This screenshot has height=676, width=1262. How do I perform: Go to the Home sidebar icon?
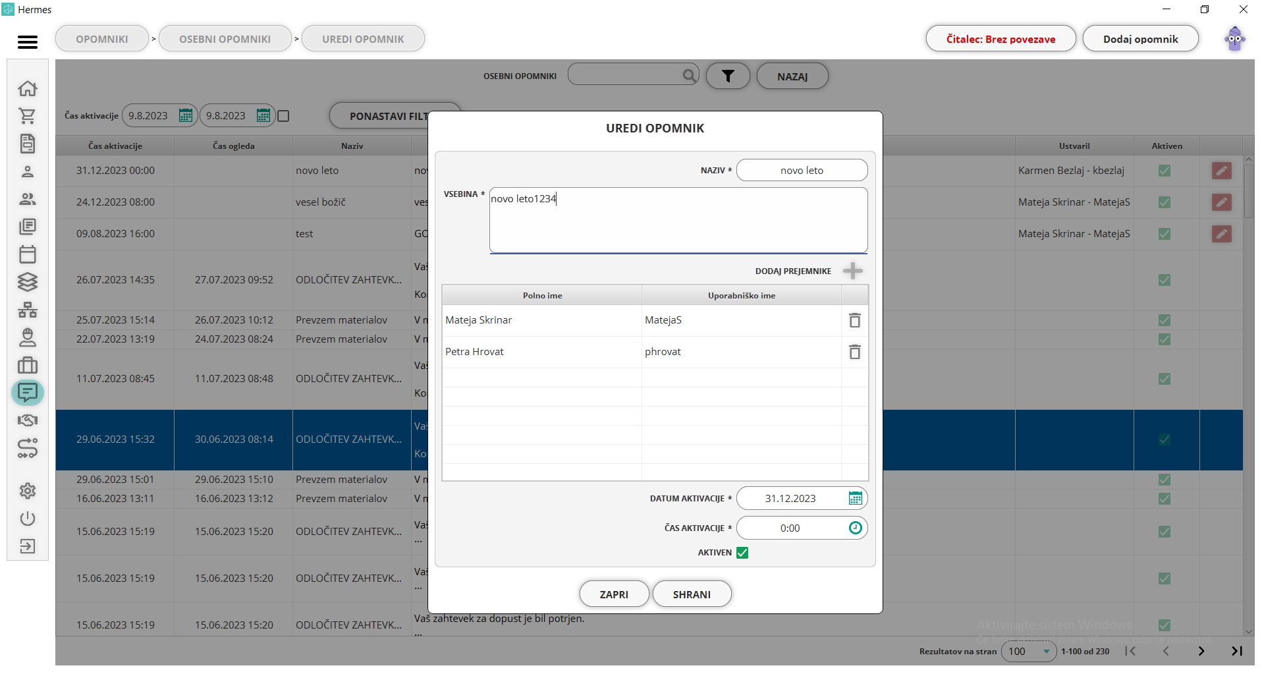[28, 88]
